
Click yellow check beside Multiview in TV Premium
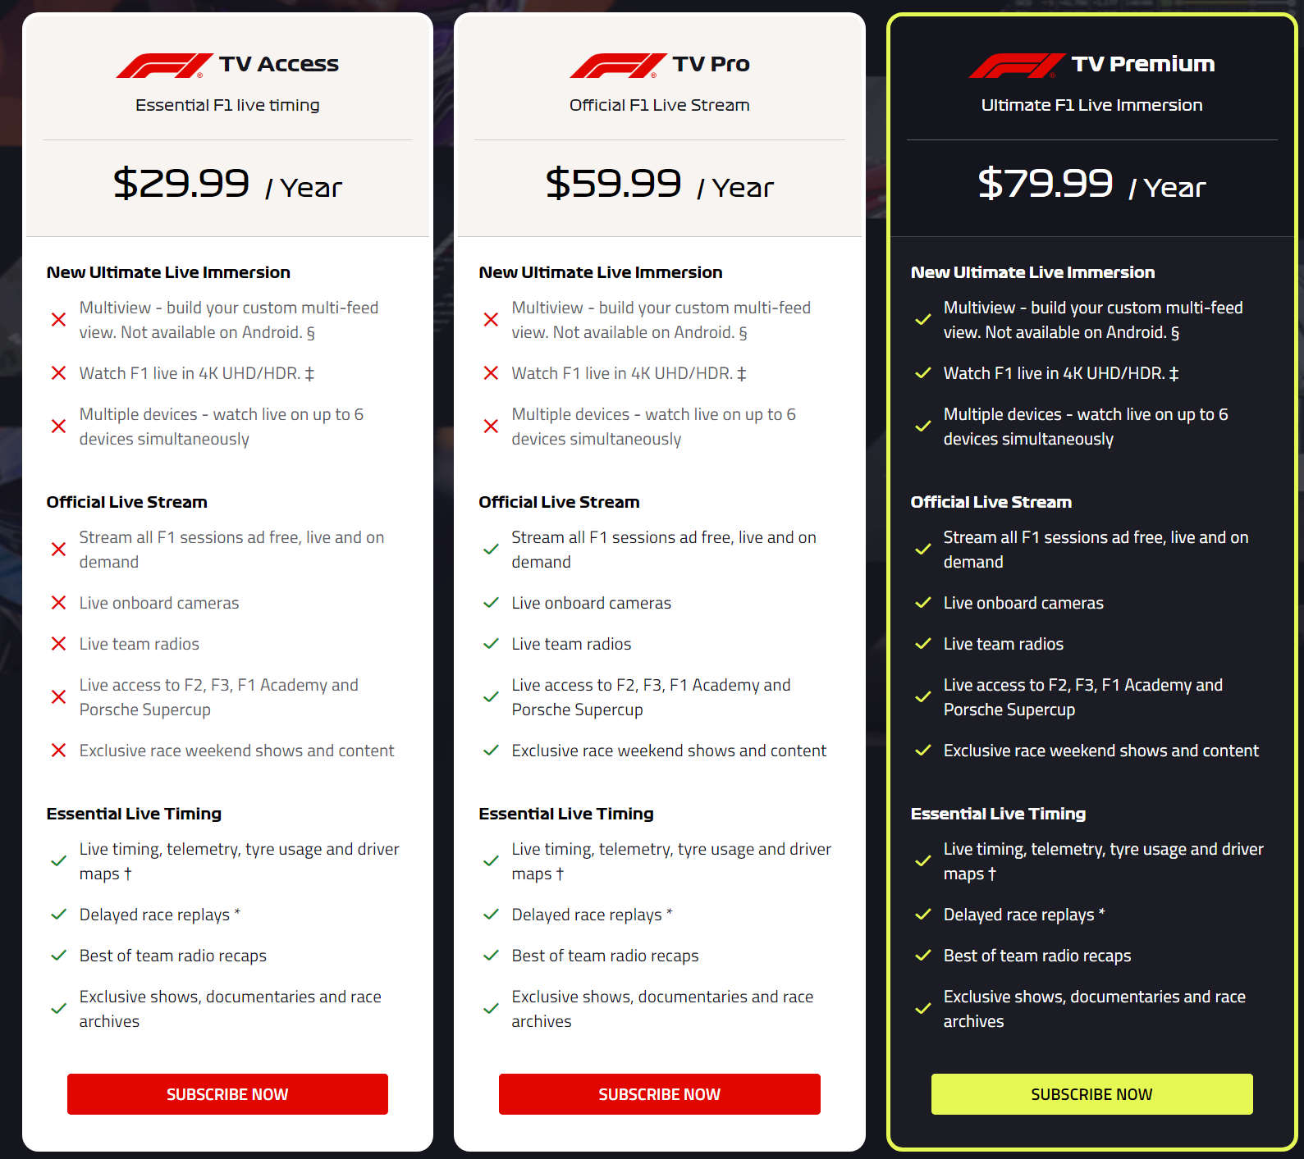(x=923, y=320)
